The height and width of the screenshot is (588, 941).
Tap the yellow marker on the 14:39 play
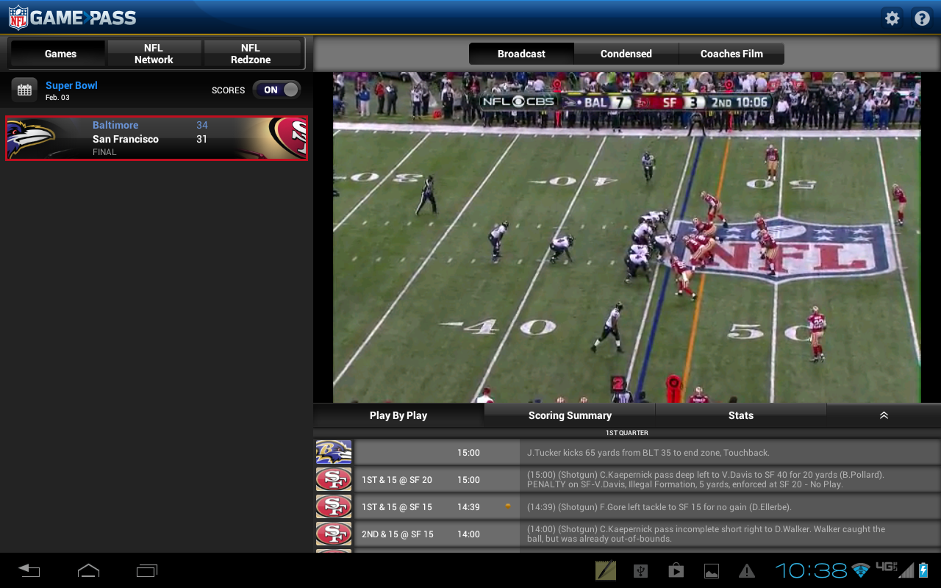tap(507, 506)
